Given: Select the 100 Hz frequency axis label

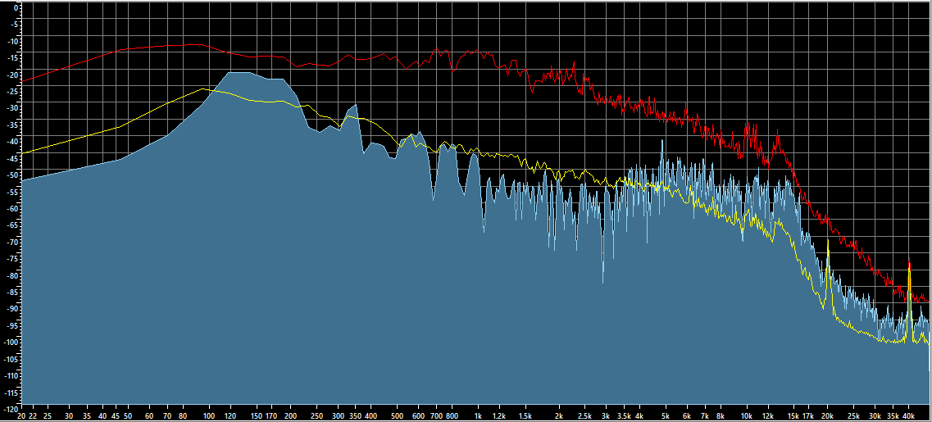Looking at the screenshot, I should pyautogui.click(x=209, y=416).
